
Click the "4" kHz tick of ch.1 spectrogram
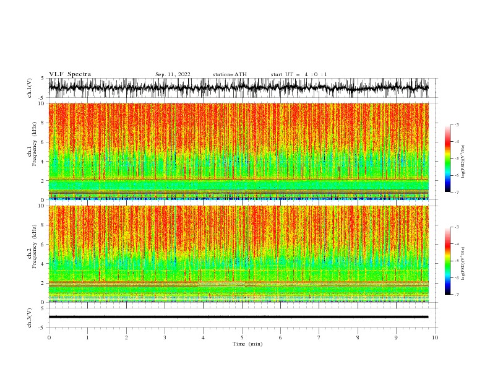tap(43, 162)
